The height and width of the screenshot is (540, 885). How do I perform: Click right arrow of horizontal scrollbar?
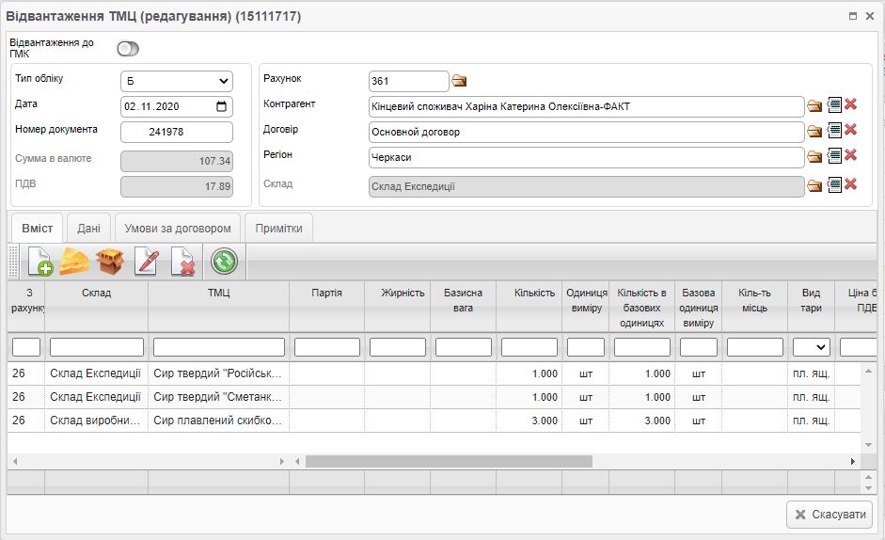[852, 462]
